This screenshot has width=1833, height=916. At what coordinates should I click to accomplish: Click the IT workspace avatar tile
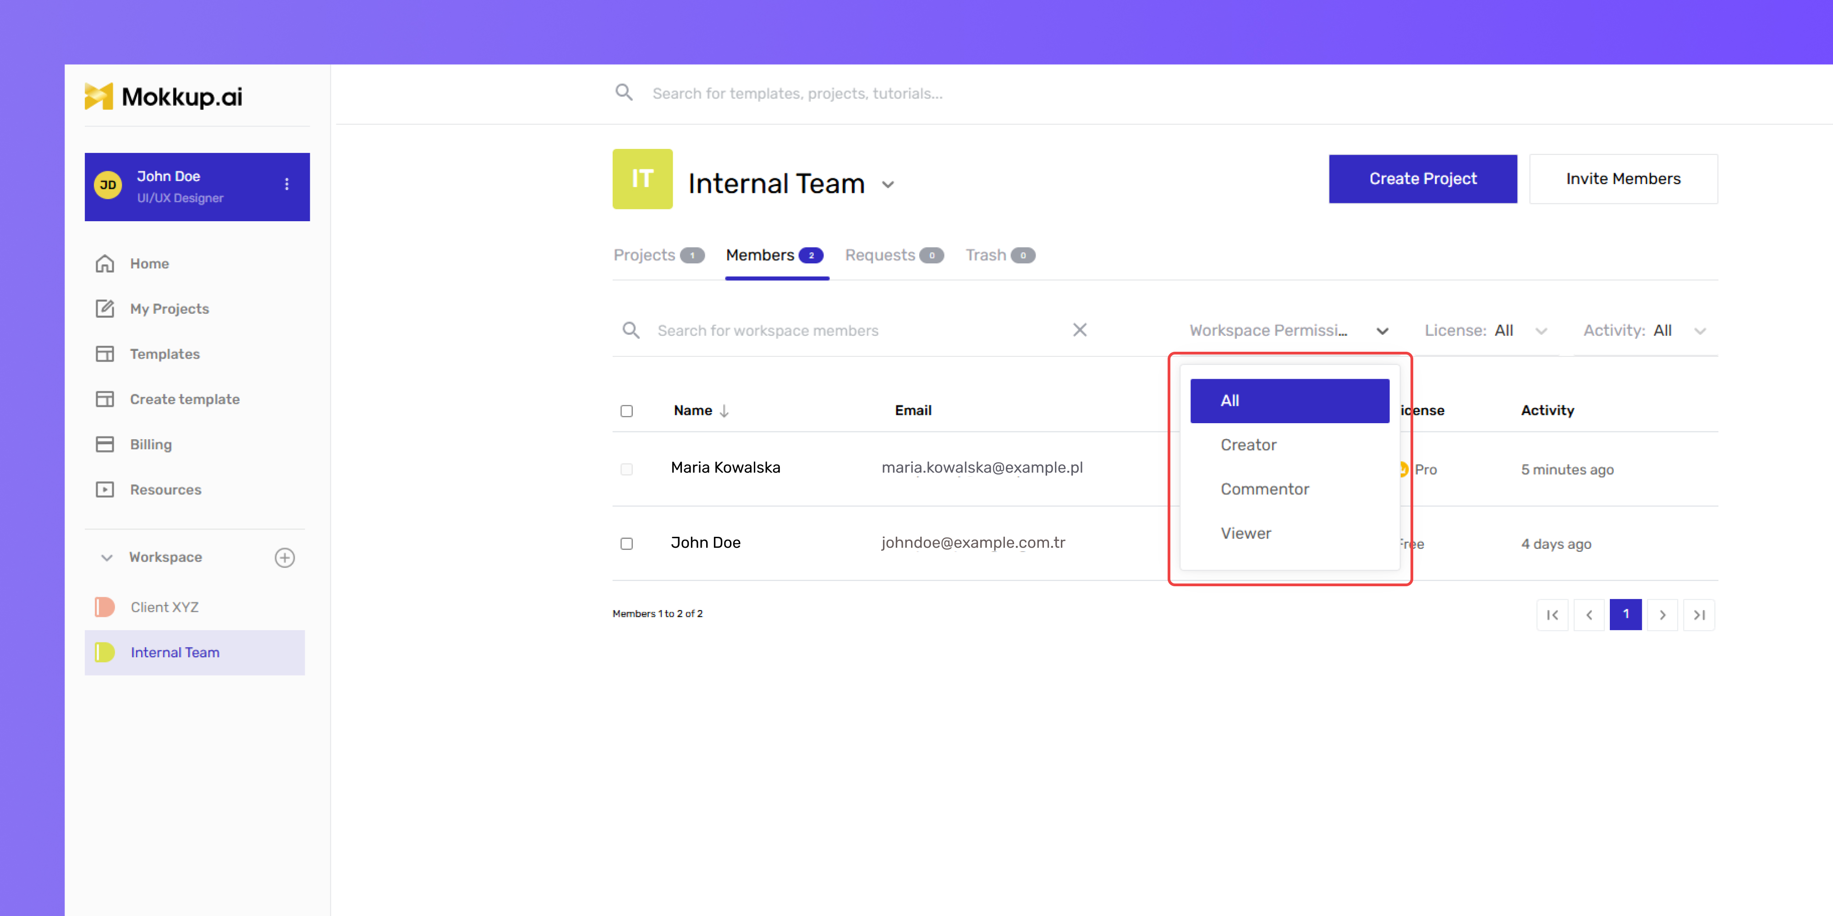pos(642,179)
